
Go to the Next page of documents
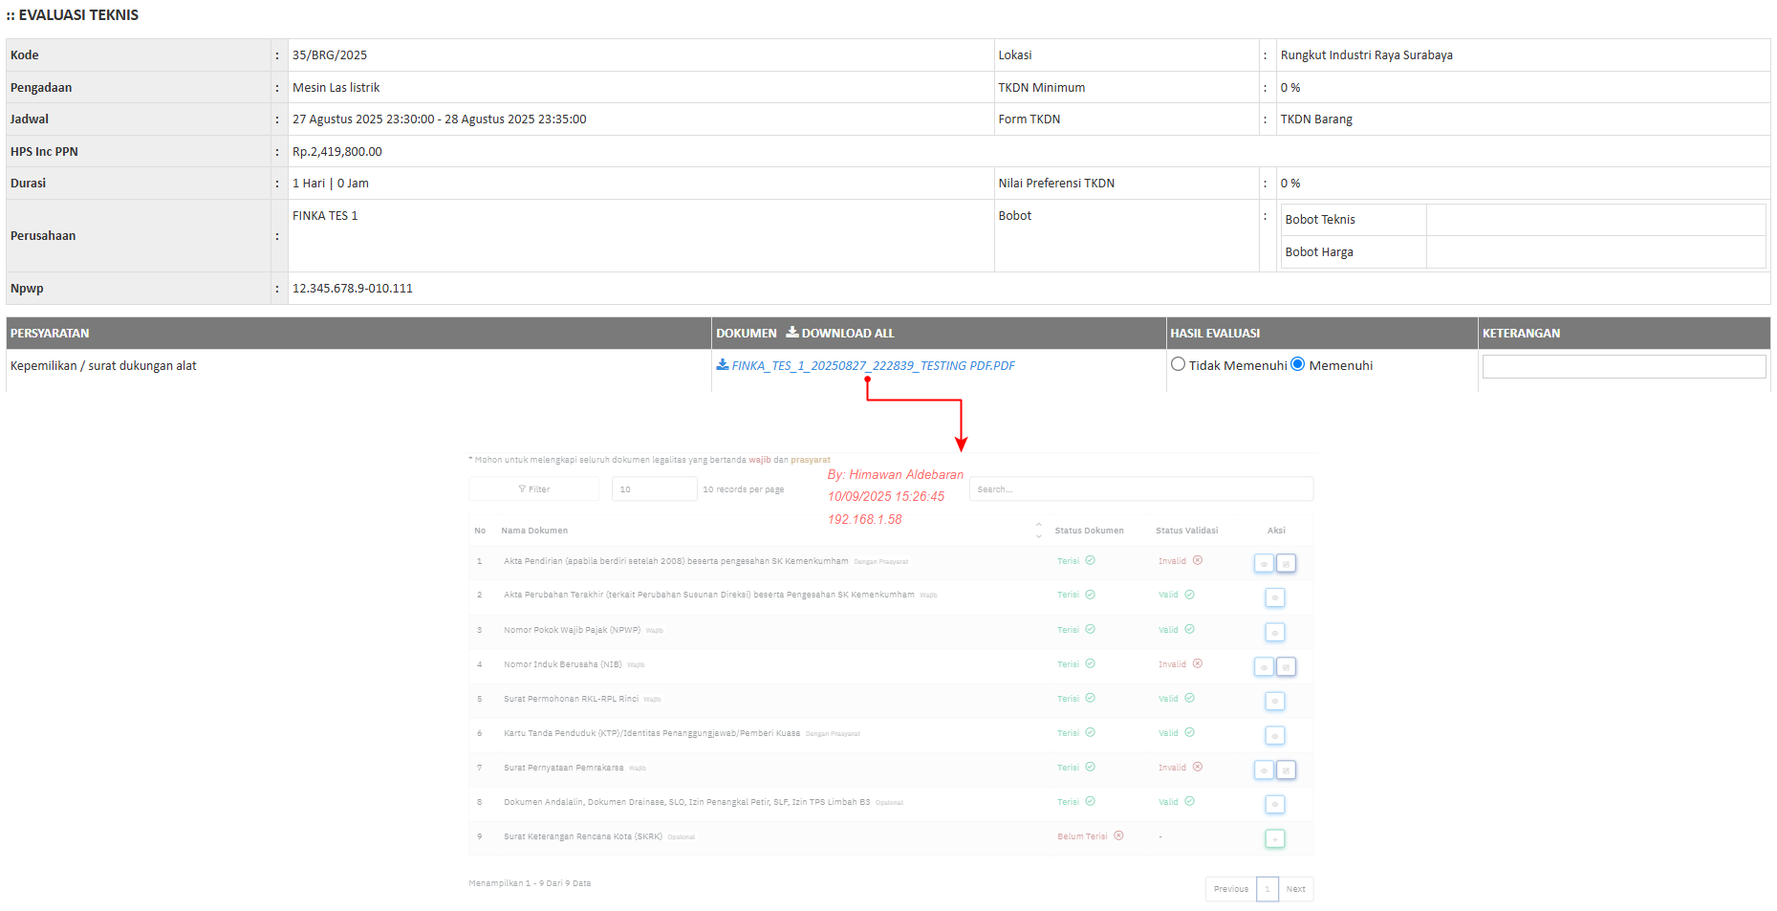pos(1295,889)
